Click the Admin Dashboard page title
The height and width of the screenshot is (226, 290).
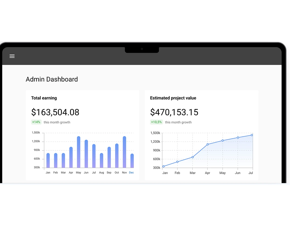click(52, 79)
